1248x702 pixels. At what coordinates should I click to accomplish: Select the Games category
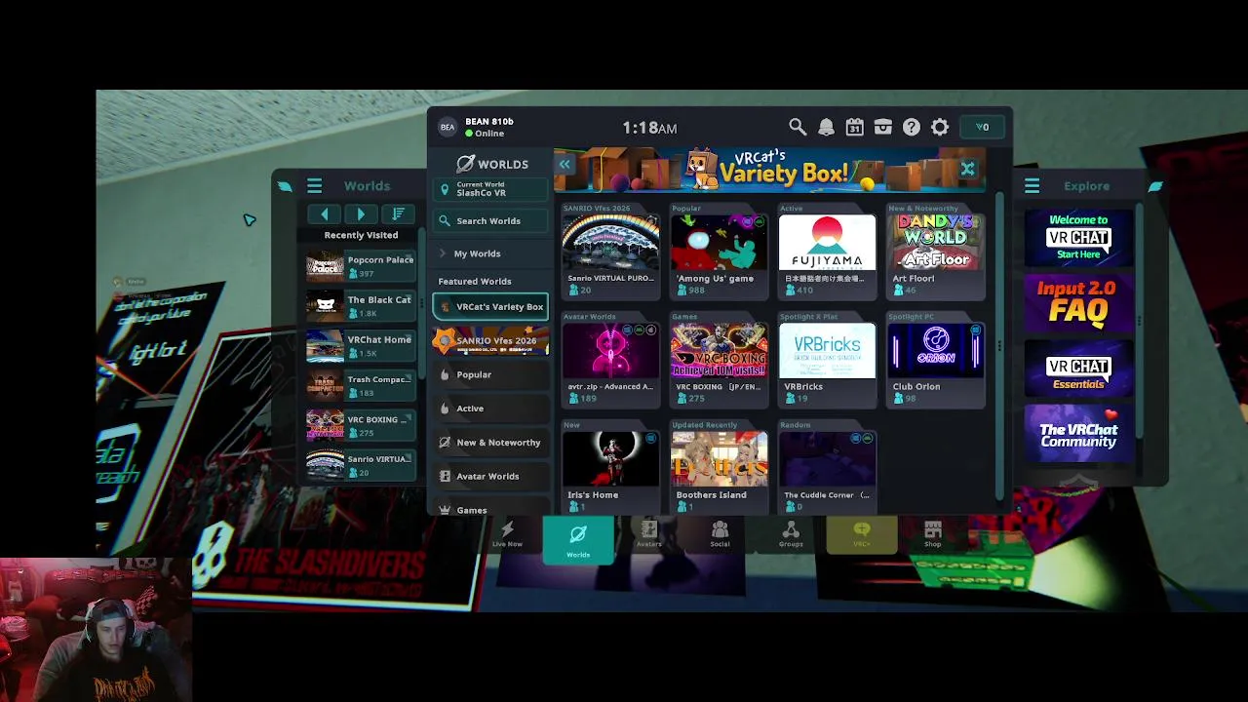click(490, 509)
